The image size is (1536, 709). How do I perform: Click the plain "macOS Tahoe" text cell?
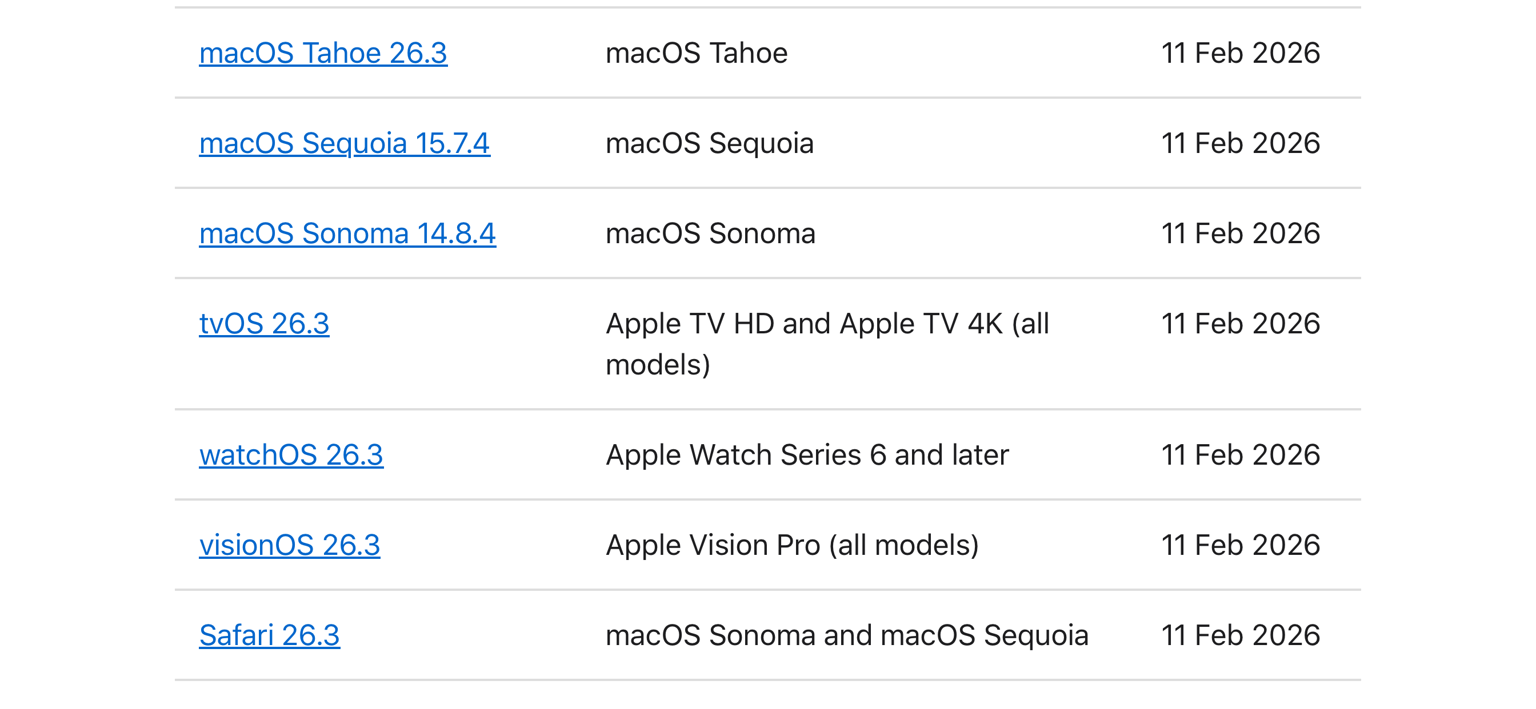(x=696, y=54)
